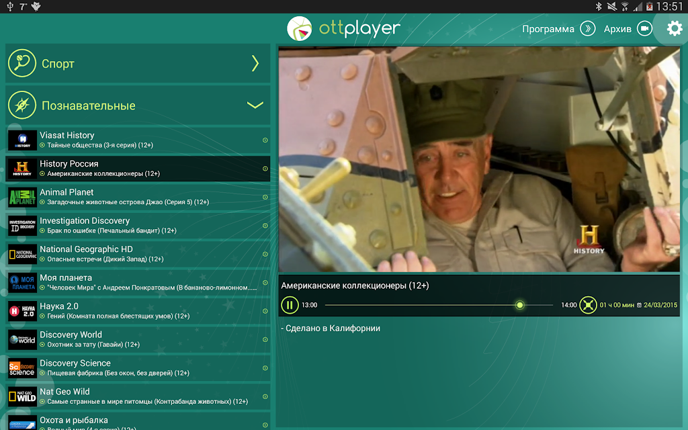Click the Investigation Discovery row's right indicator

tap(265, 226)
